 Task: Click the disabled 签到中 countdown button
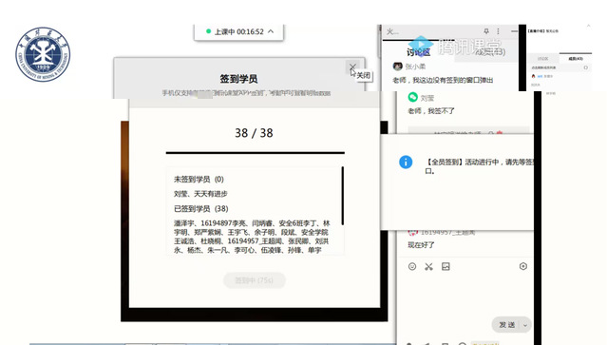pos(255,280)
